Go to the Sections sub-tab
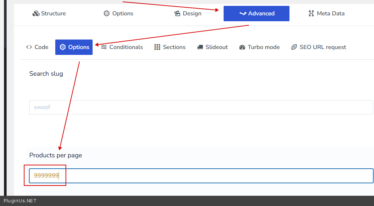Viewport: 374px width, 206px height. 170,47
